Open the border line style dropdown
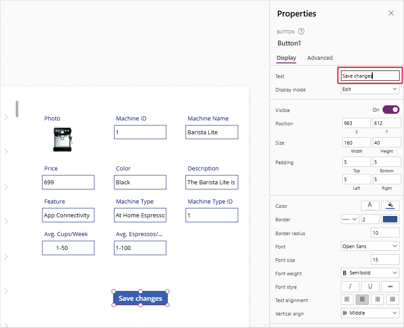The height and width of the screenshot is (328, 404). [x=350, y=219]
